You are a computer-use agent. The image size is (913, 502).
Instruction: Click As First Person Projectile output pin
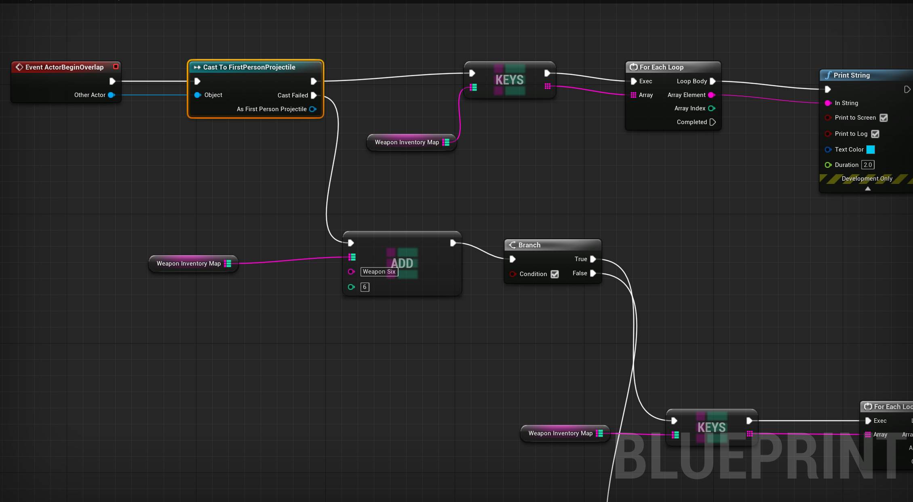pos(312,109)
